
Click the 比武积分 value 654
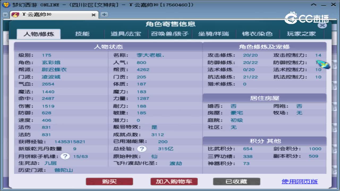[x=248, y=149]
